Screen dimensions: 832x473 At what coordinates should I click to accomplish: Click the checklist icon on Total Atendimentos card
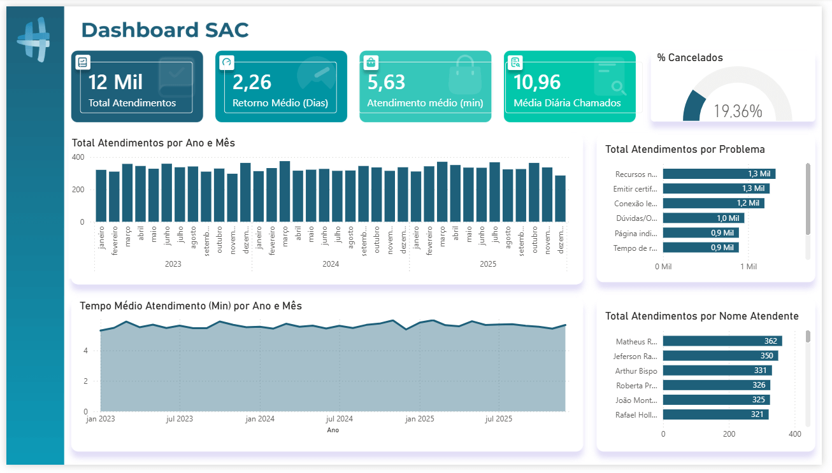(x=83, y=62)
